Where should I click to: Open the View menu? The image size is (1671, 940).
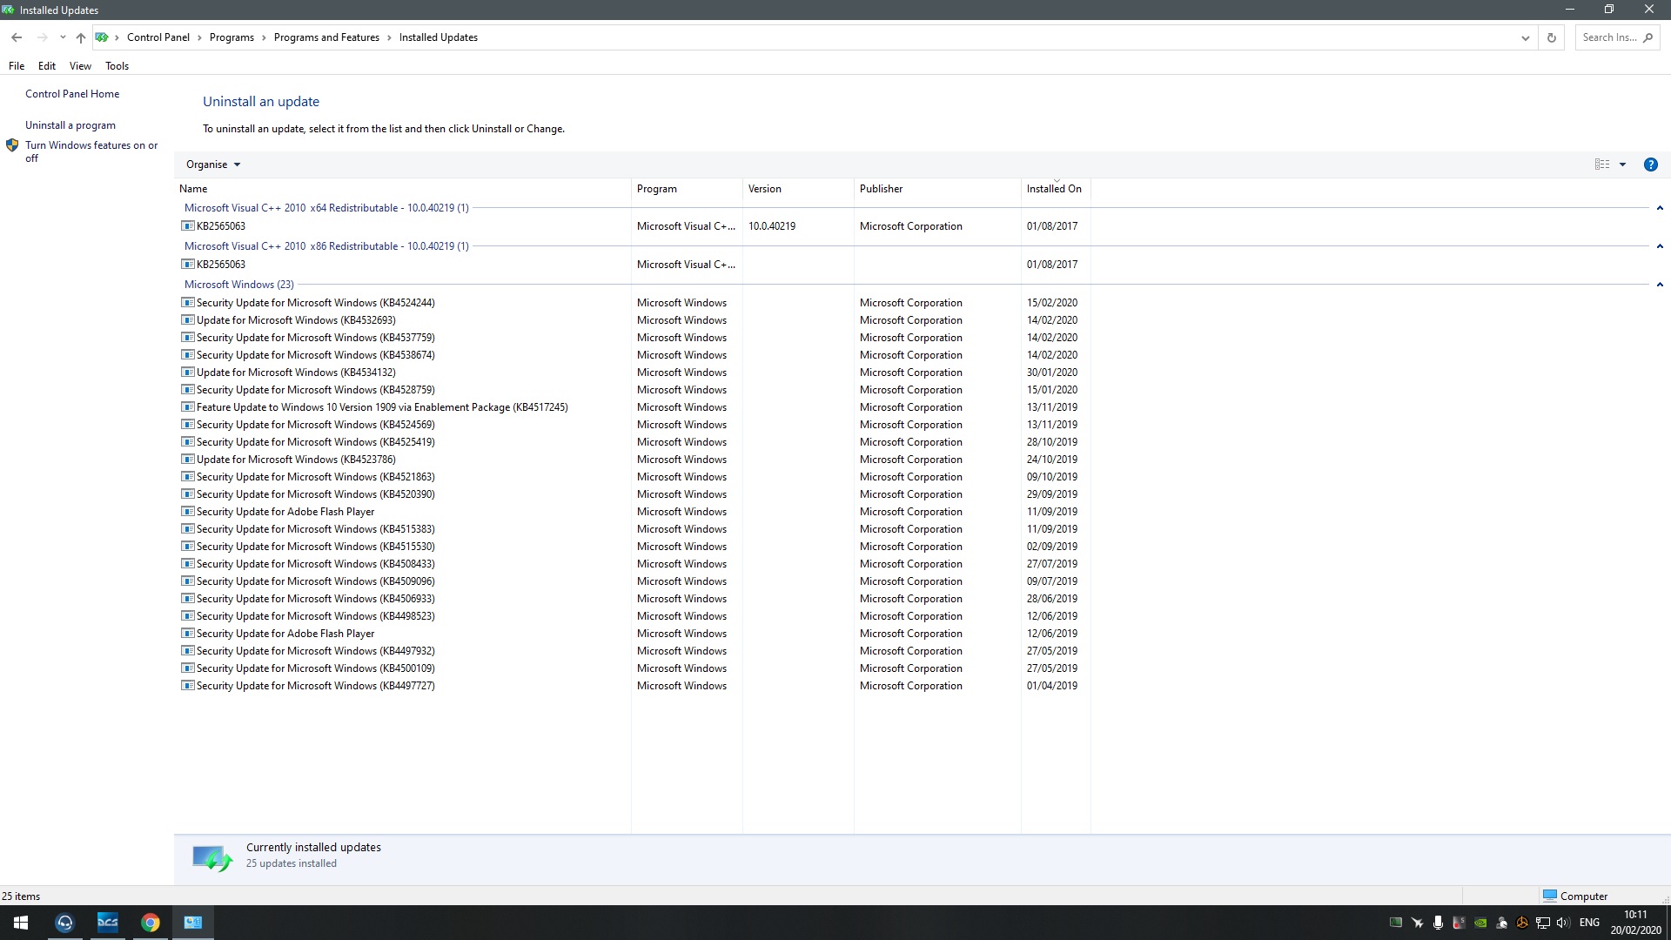80,66
